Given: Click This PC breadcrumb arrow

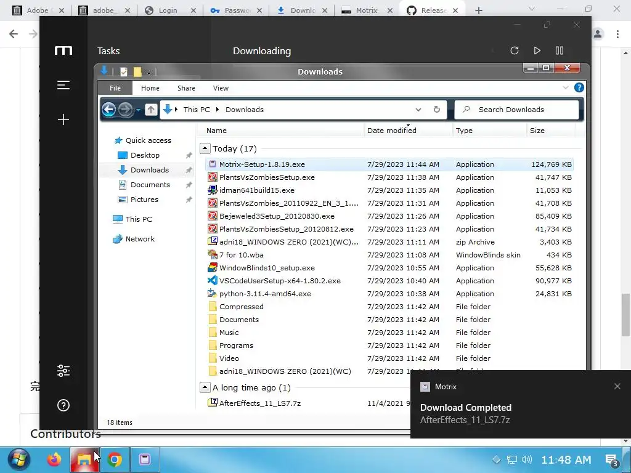Looking at the screenshot, I should [x=218, y=110].
